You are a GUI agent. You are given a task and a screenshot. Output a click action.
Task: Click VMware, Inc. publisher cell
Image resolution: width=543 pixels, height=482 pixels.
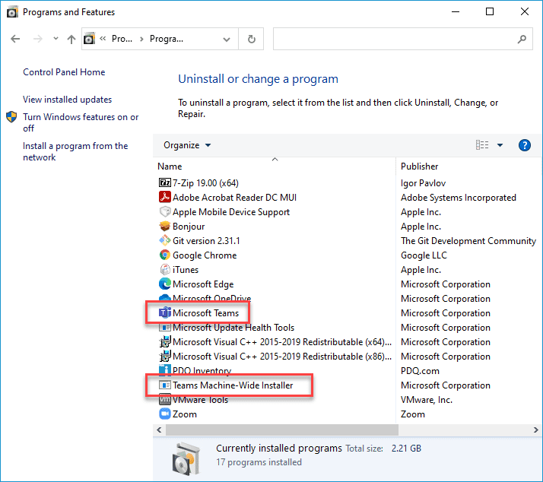[427, 400]
